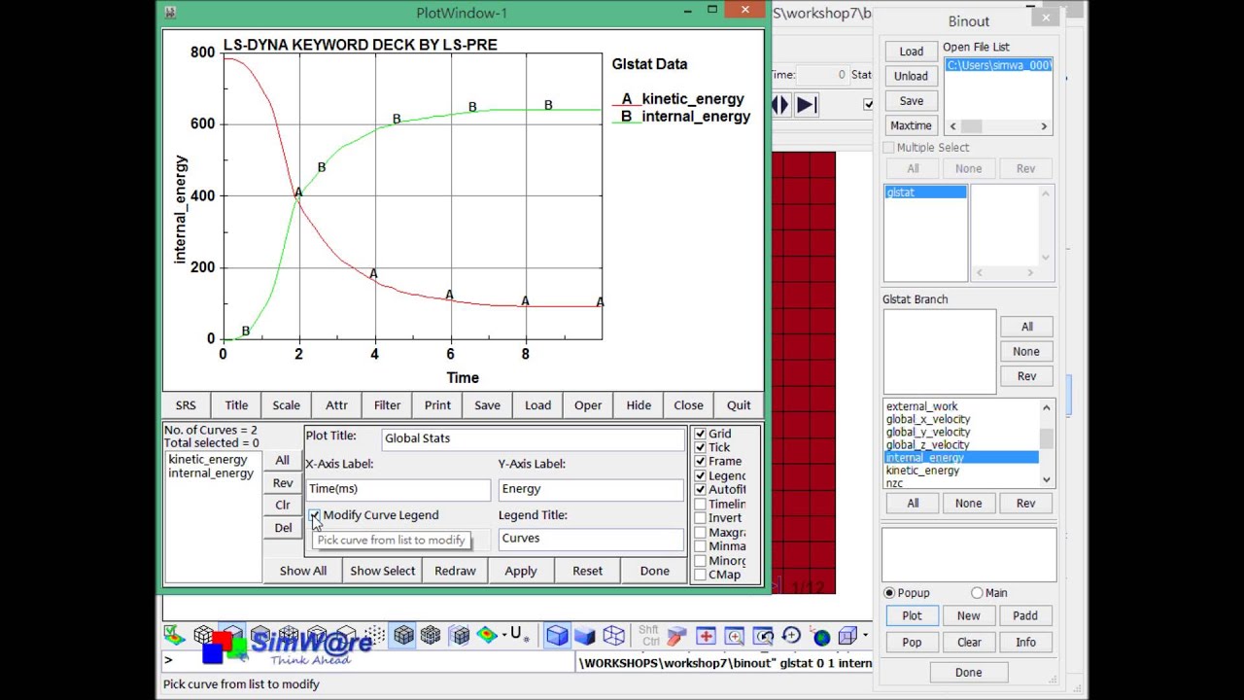Click the Plot button in Binout
The height and width of the screenshot is (700, 1244).
pos(912,615)
